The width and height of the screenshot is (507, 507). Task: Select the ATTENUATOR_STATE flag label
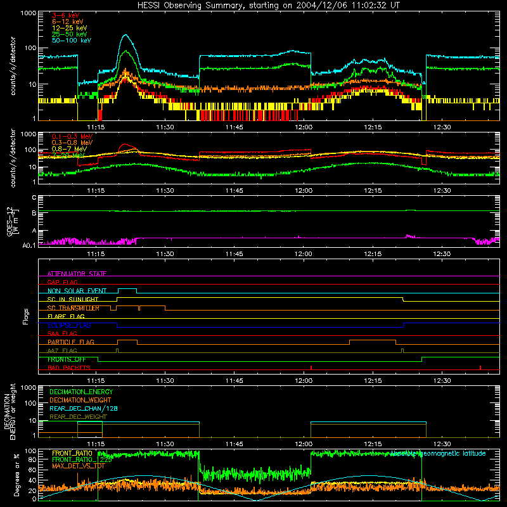[x=77, y=274]
